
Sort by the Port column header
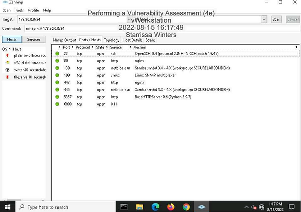click(66, 47)
